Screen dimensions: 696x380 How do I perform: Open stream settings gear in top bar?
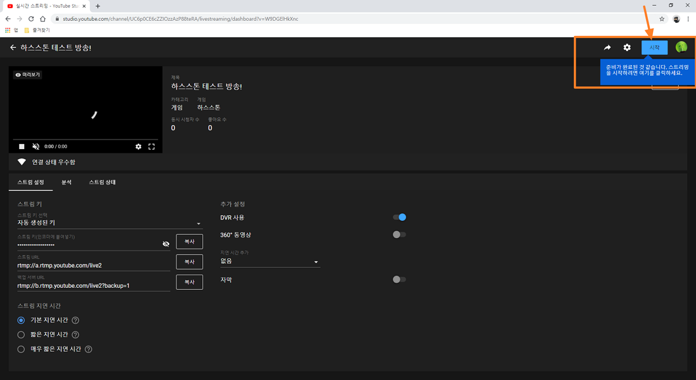coord(627,47)
